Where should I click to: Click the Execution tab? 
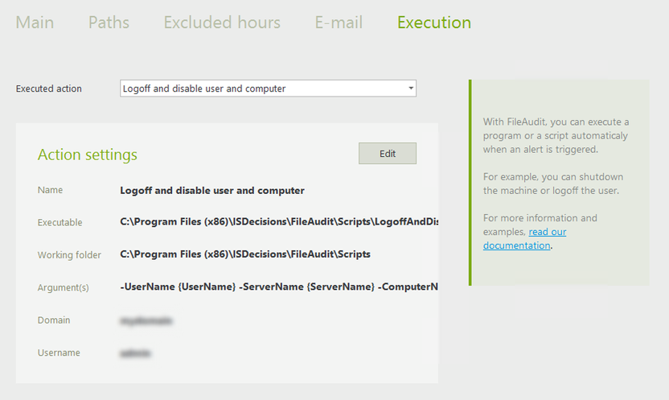[434, 23]
